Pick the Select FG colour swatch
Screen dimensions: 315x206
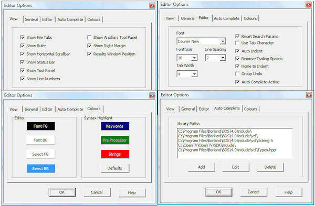pos(40,154)
